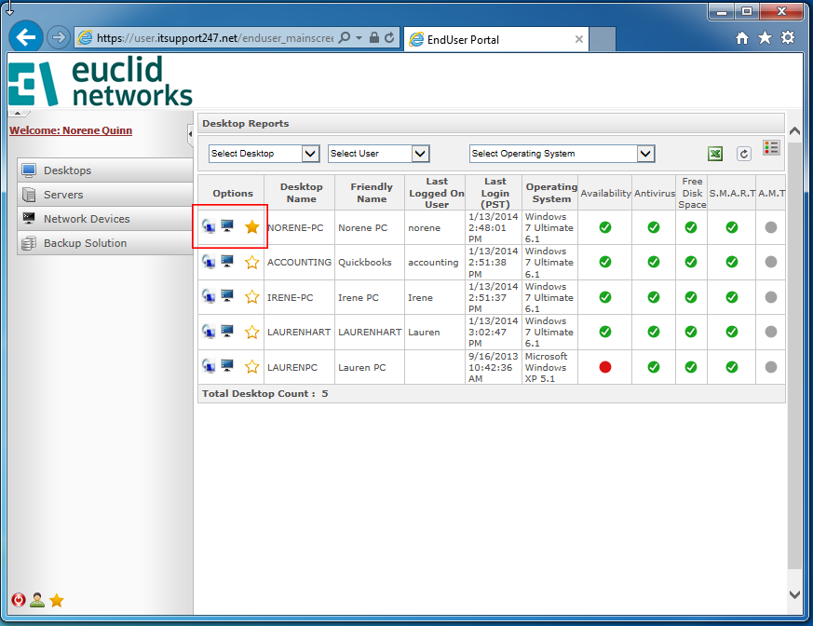Open the green user profile icon

[37, 600]
